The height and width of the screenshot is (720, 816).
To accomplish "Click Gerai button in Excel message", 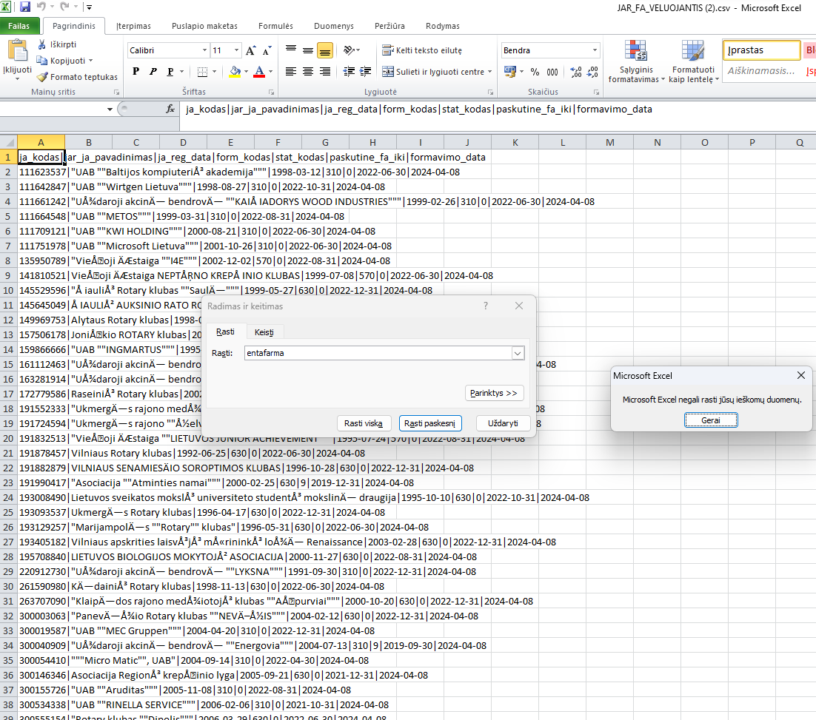I will [x=711, y=420].
